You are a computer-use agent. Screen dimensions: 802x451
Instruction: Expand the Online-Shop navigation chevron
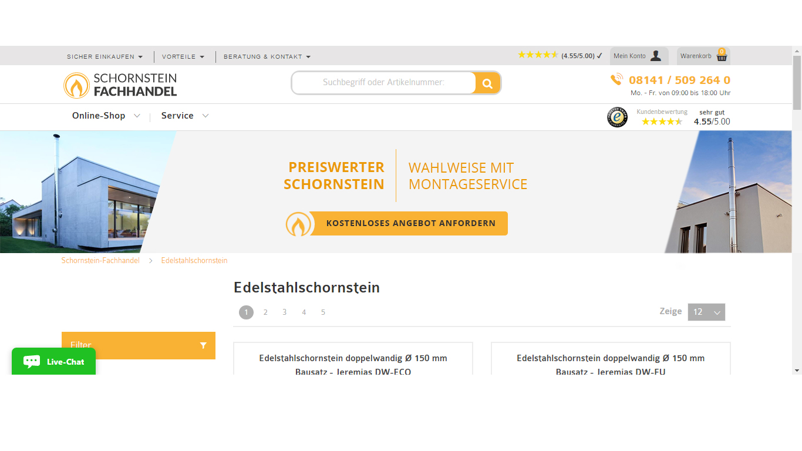pos(137,116)
